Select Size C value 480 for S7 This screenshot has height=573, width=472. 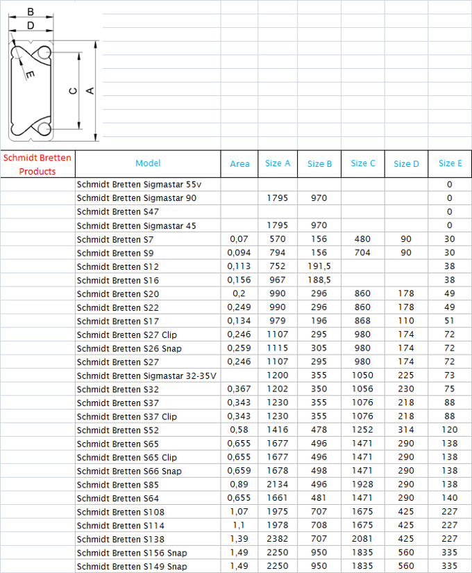(362, 239)
